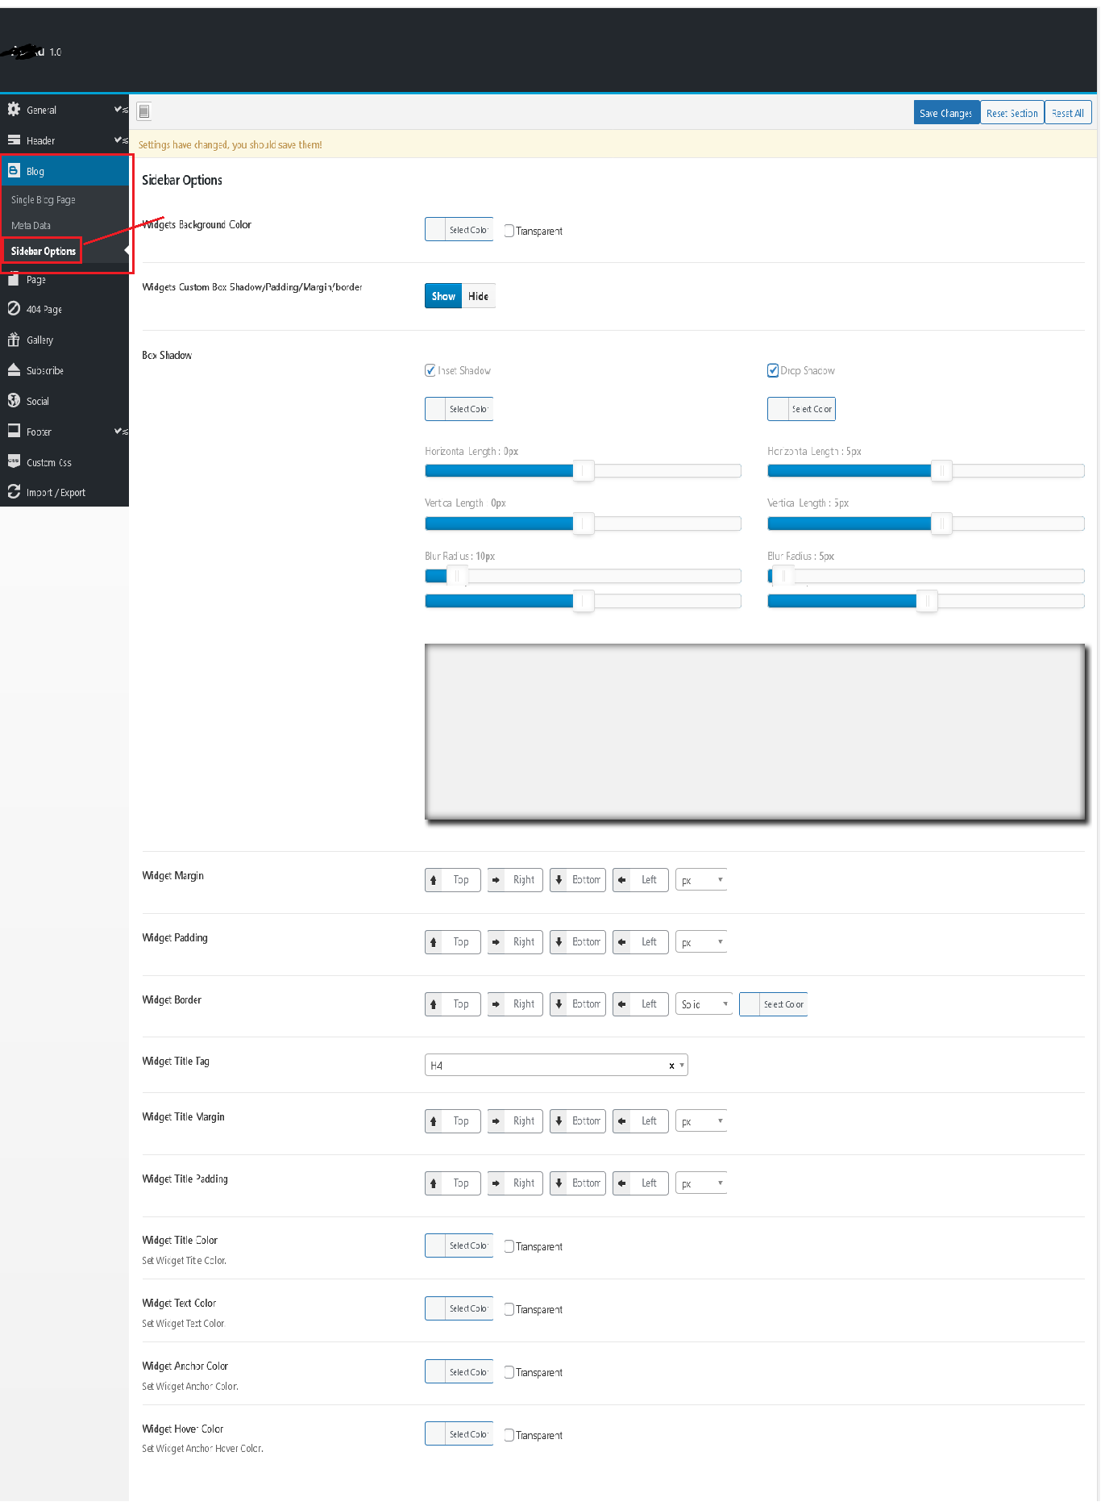Click left-arrow icon in Widget Margin Left
Image resolution: width=1105 pixels, height=1502 pixels.
[x=621, y=880]
